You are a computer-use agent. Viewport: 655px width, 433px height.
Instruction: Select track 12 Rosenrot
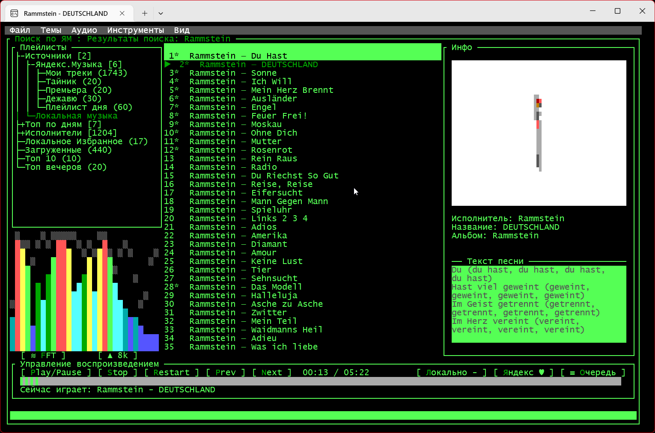303,150
